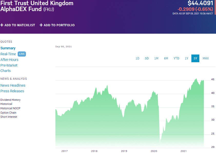This screenshot has height=153, width=216.
Task: Click the plus icon to add to watchlist
Action: pyautogui.click(x=2, y=25)
